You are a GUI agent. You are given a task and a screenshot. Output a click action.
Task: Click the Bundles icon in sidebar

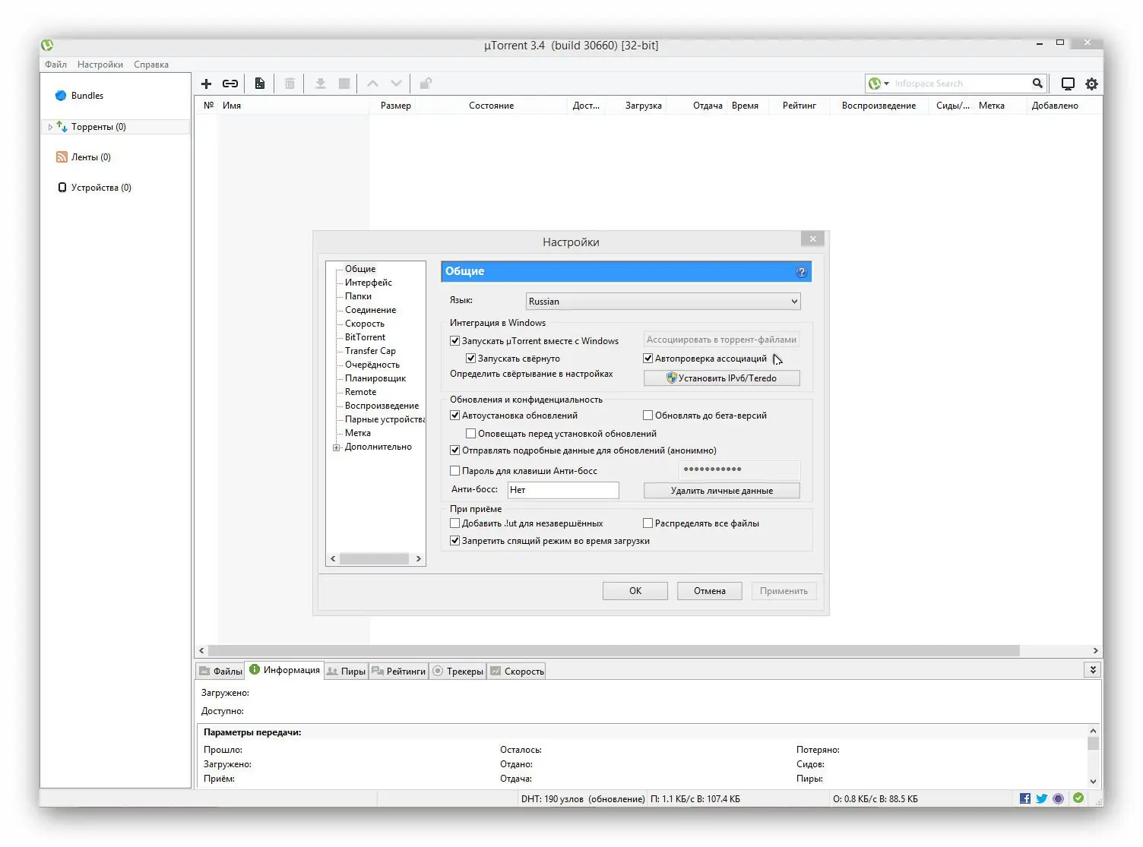click(x=61, y=96)
